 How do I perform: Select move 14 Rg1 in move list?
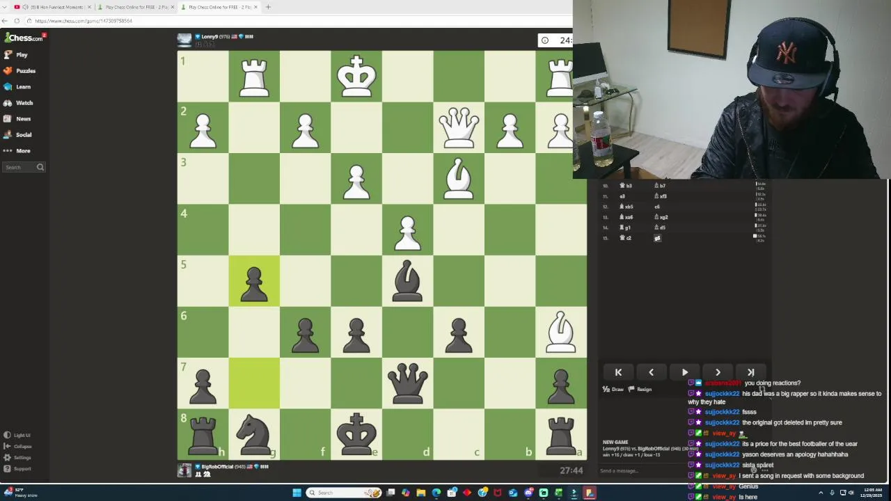[626, 228]
